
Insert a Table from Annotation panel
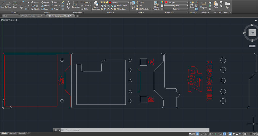84,9
